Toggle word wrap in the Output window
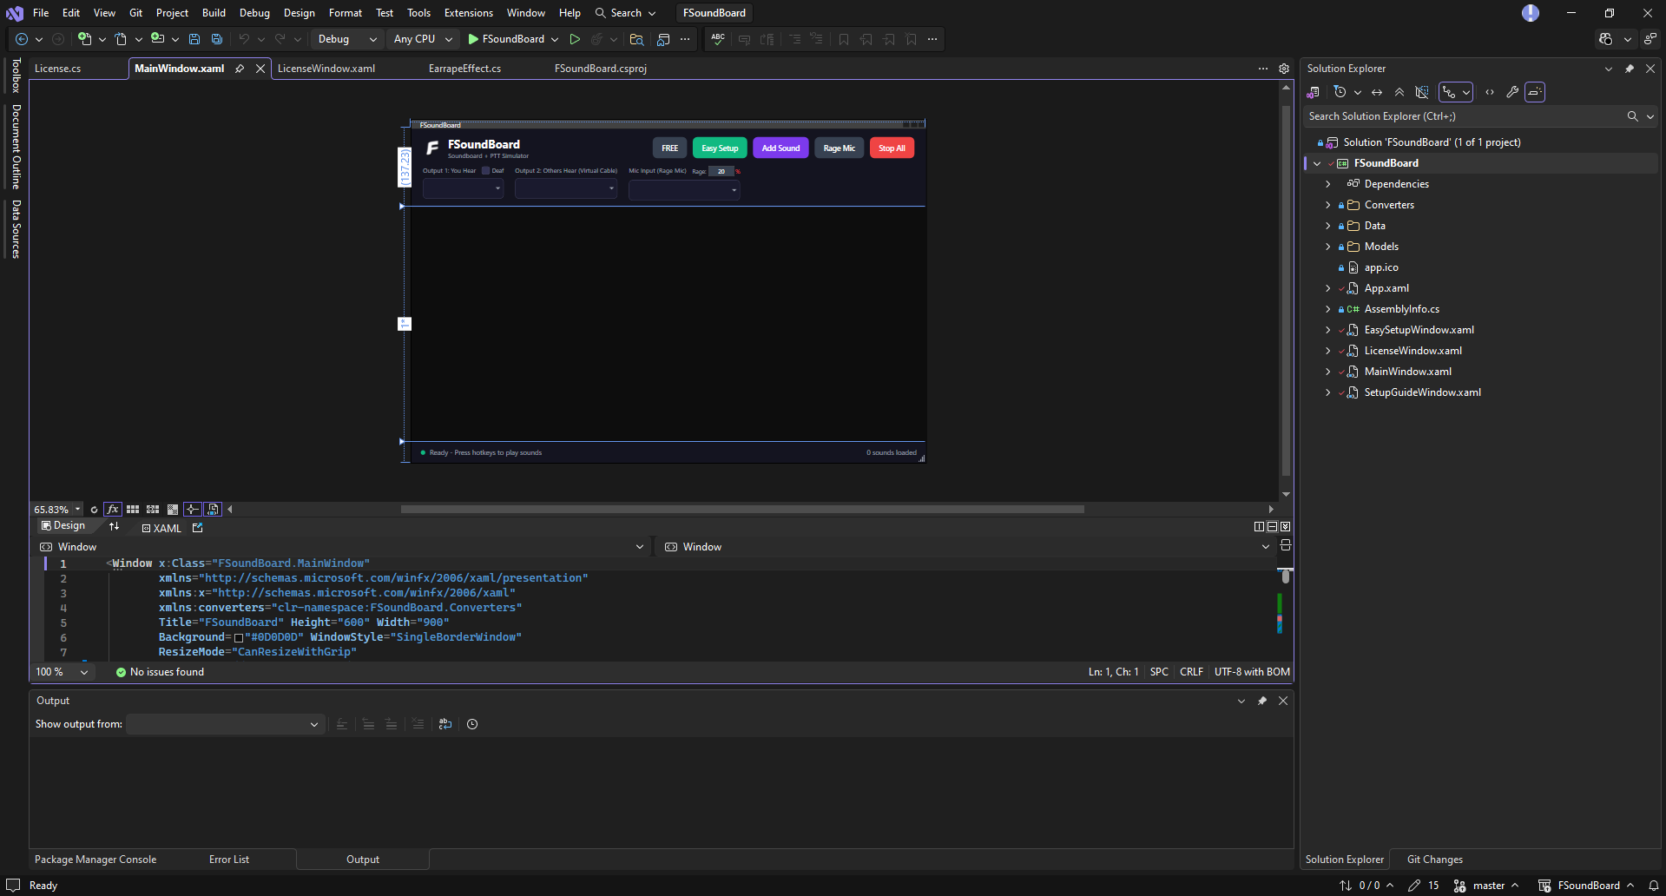The image size is (1666, 896). click(x=445, y=724)
